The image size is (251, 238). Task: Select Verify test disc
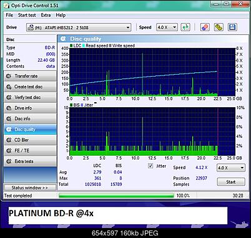click(30, 97)
